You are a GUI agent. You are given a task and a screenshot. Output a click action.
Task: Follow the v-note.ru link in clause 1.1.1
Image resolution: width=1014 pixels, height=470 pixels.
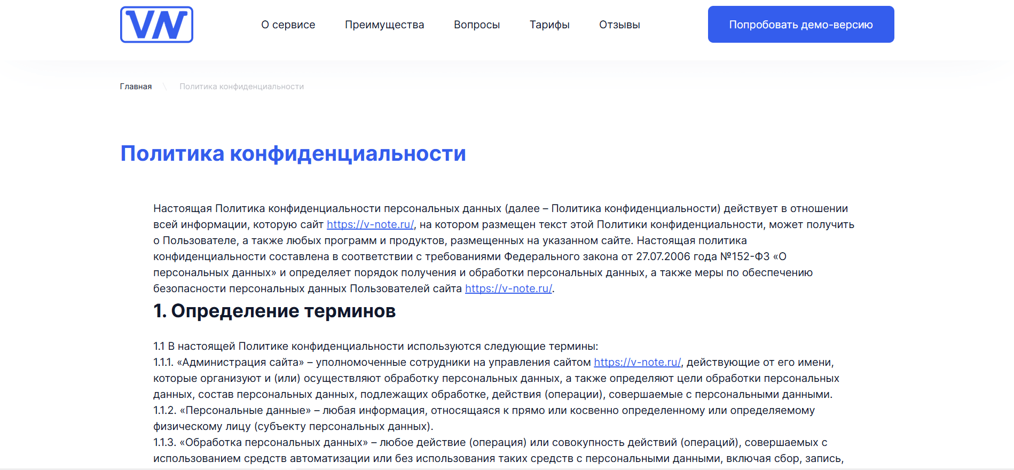pos(638,362)
